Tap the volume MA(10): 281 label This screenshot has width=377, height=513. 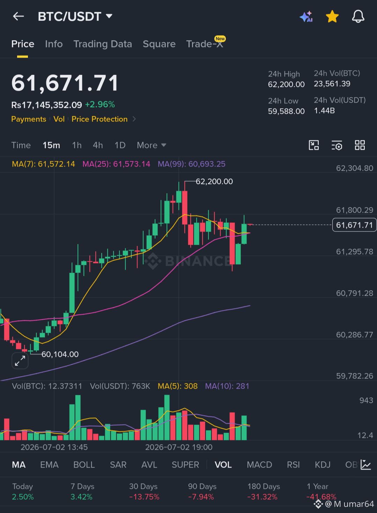click(227, 386)
